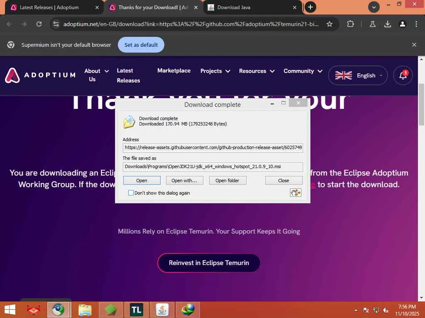The height and width of the screenshot is (318, 425).
Task: Click the IDM drag icon in dialog
Action: tap(296, 193)
